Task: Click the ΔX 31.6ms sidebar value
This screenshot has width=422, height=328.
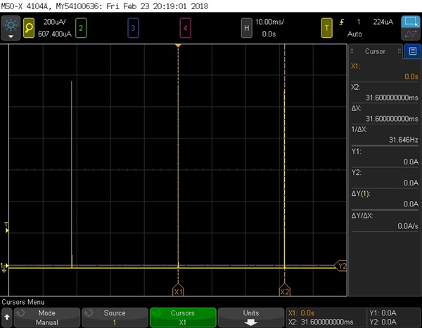Action: (392, 119)
